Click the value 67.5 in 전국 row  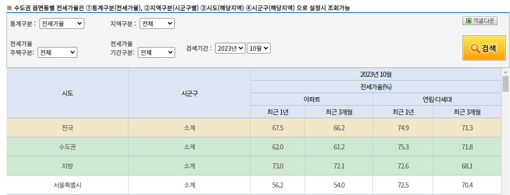tap(278, 128)
